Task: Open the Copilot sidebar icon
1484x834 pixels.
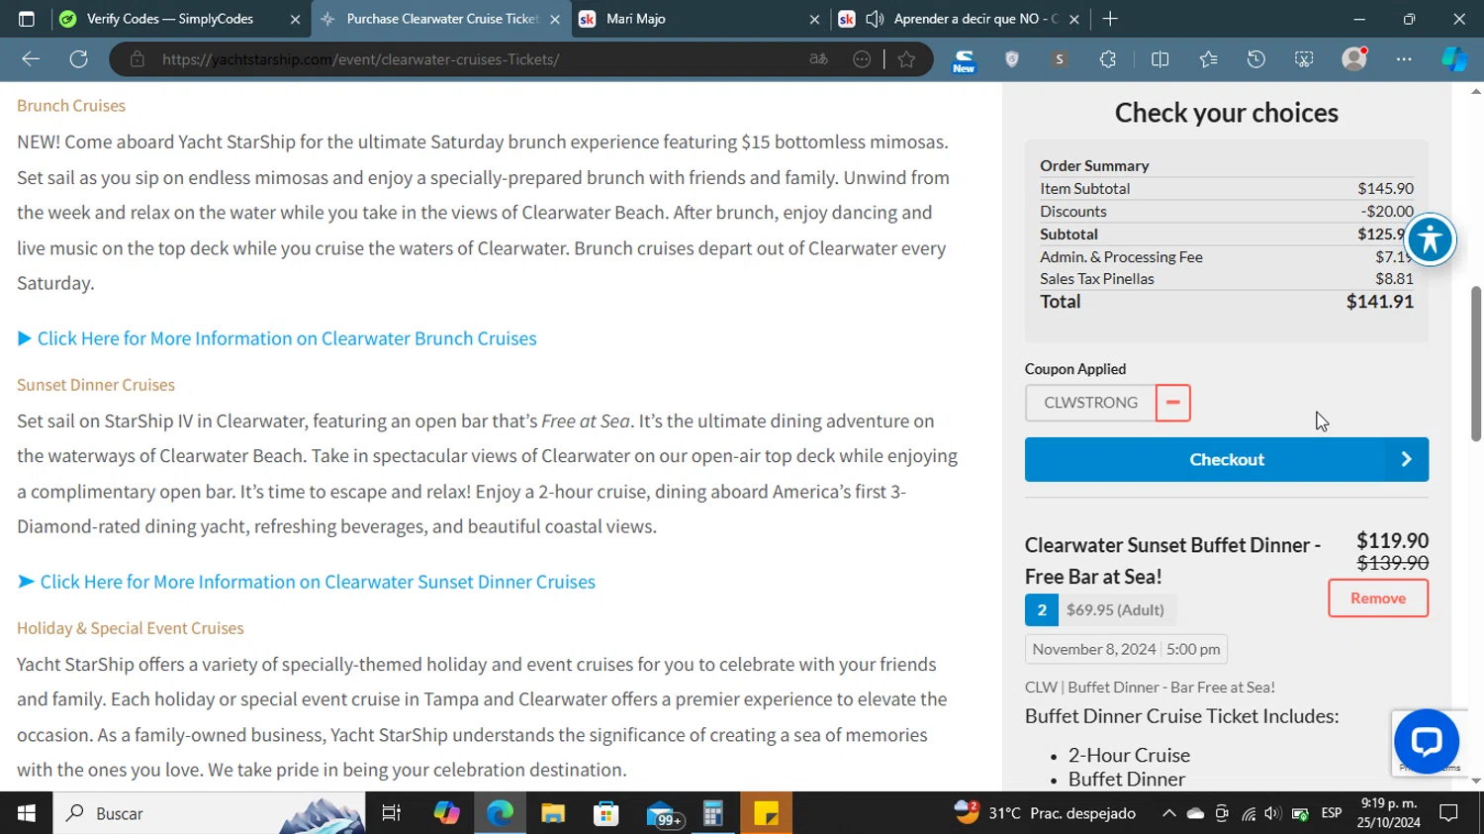Action: click(1454, 59)
